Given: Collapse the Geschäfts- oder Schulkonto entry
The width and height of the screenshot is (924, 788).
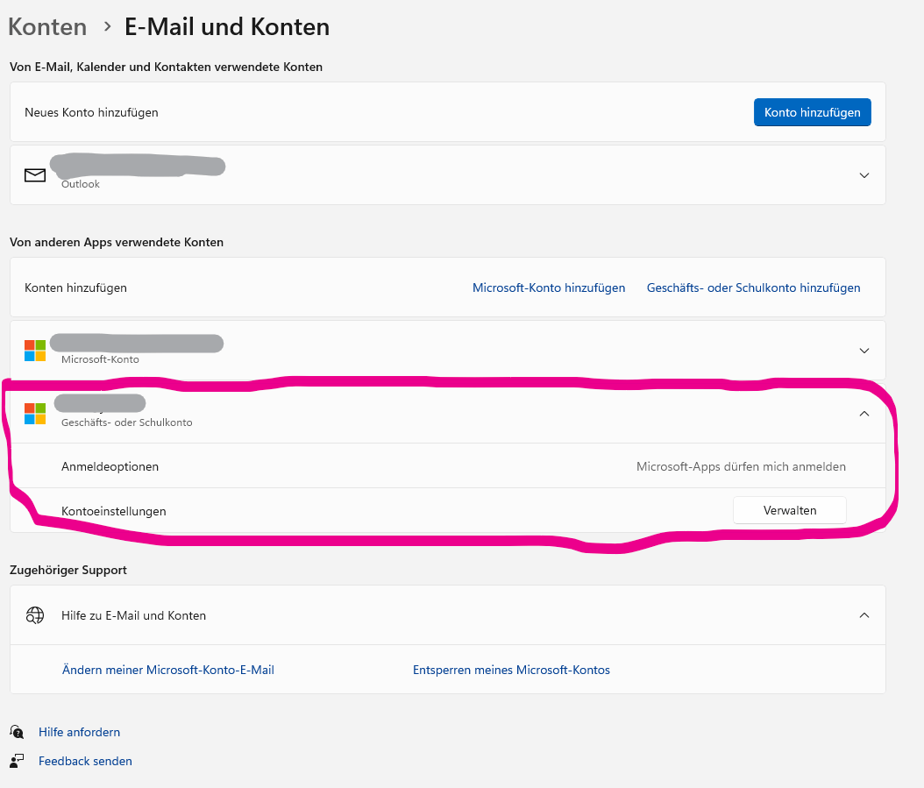Looking at the screenshot, I should [x=864, y=414].
